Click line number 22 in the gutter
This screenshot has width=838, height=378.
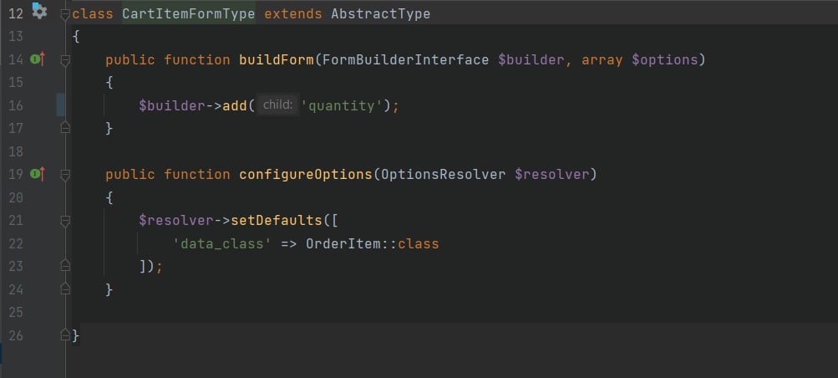16,244
